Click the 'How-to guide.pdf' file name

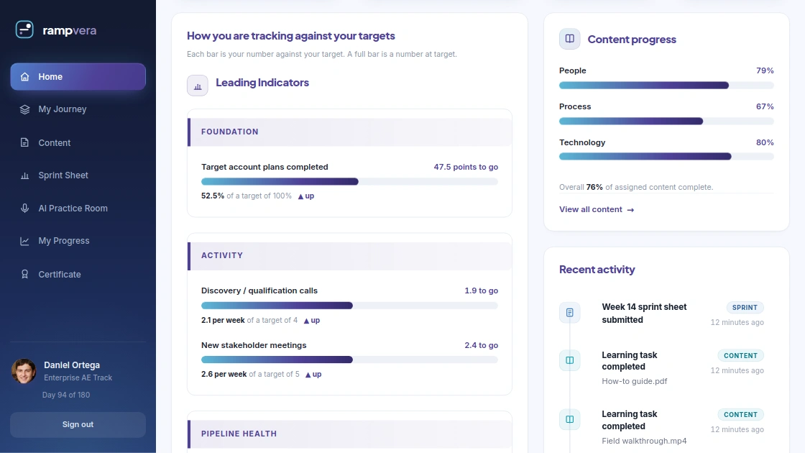(635, 381)
